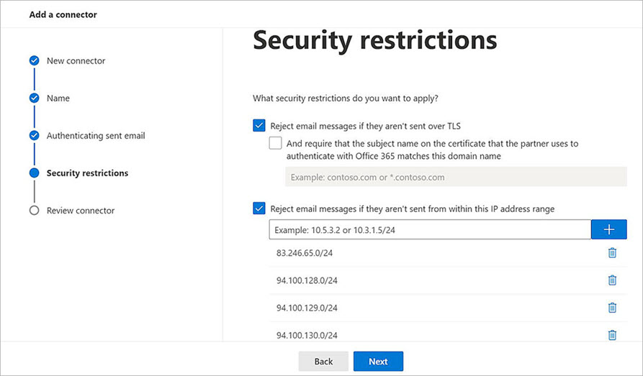The width and height of the screenshot is (643, 376).
Task: Select the Security restrictions step label
Action: [87, 173]
